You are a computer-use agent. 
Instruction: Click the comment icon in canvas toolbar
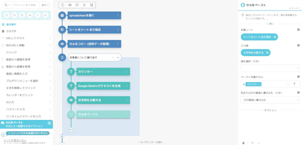(77, 5)
